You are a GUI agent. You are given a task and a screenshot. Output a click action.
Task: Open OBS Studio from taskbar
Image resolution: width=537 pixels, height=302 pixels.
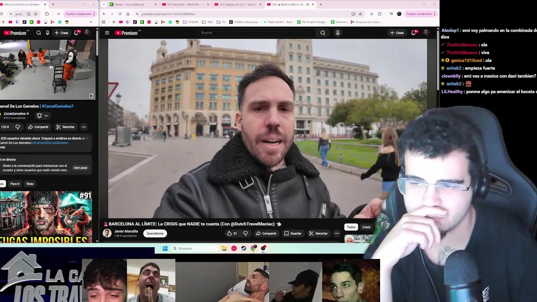point(263,248)
